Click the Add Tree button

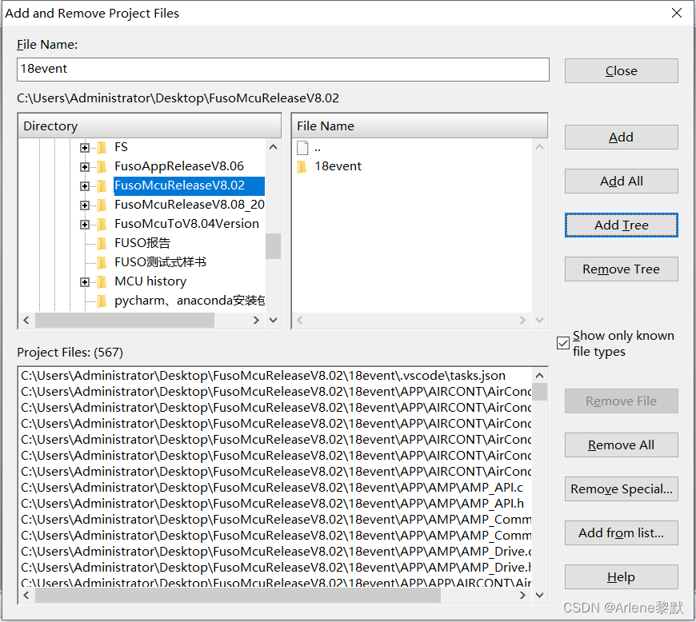pyautogui.click(x=621, y=225)
